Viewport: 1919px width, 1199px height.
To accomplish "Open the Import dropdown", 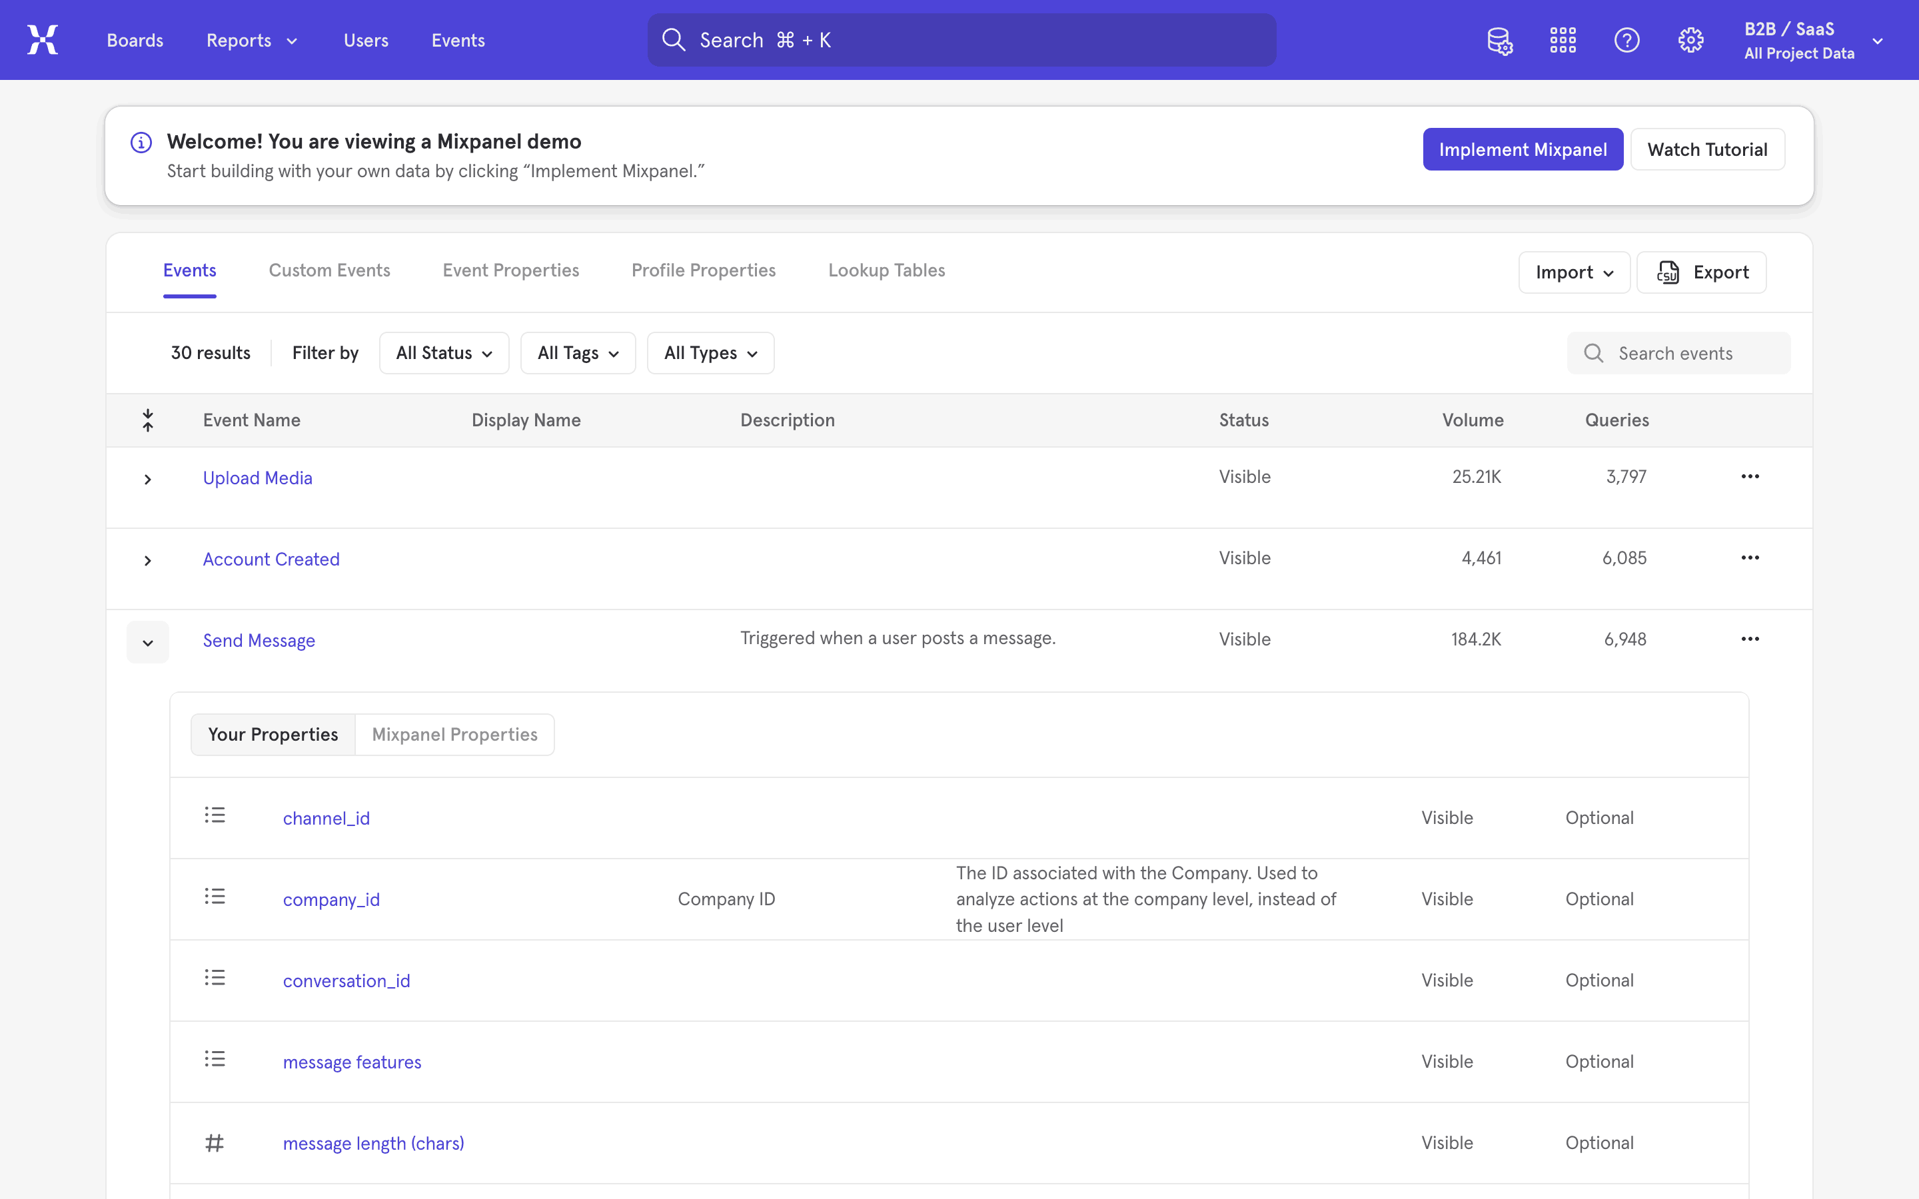I will pyautogui.click(x=1574, y=273).
